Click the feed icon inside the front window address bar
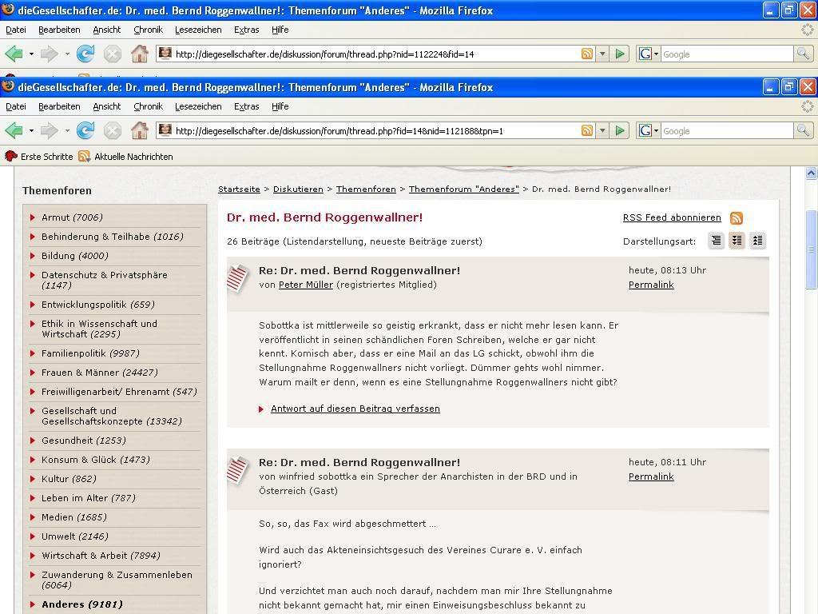818x614 pixels. tap(587, 130)
